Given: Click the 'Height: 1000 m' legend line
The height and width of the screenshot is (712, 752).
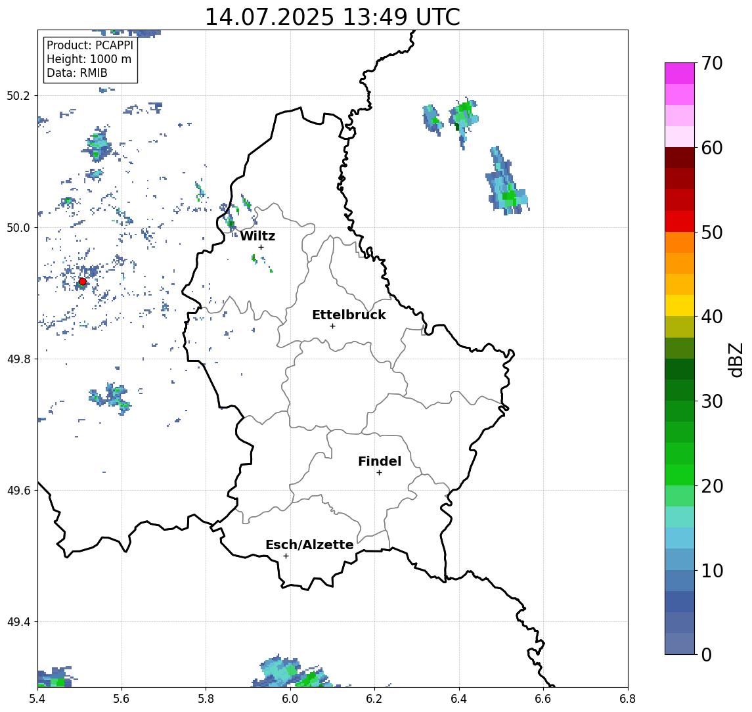Looking at the screenshot, I should 89,60.
